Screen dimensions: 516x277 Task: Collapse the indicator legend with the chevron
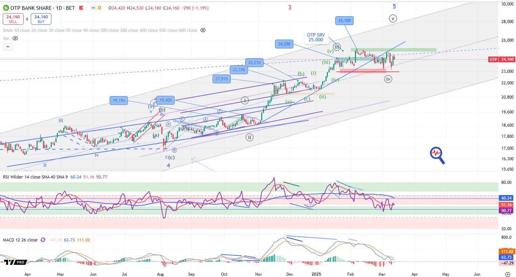pyautogui.click(x=7, y=46)
